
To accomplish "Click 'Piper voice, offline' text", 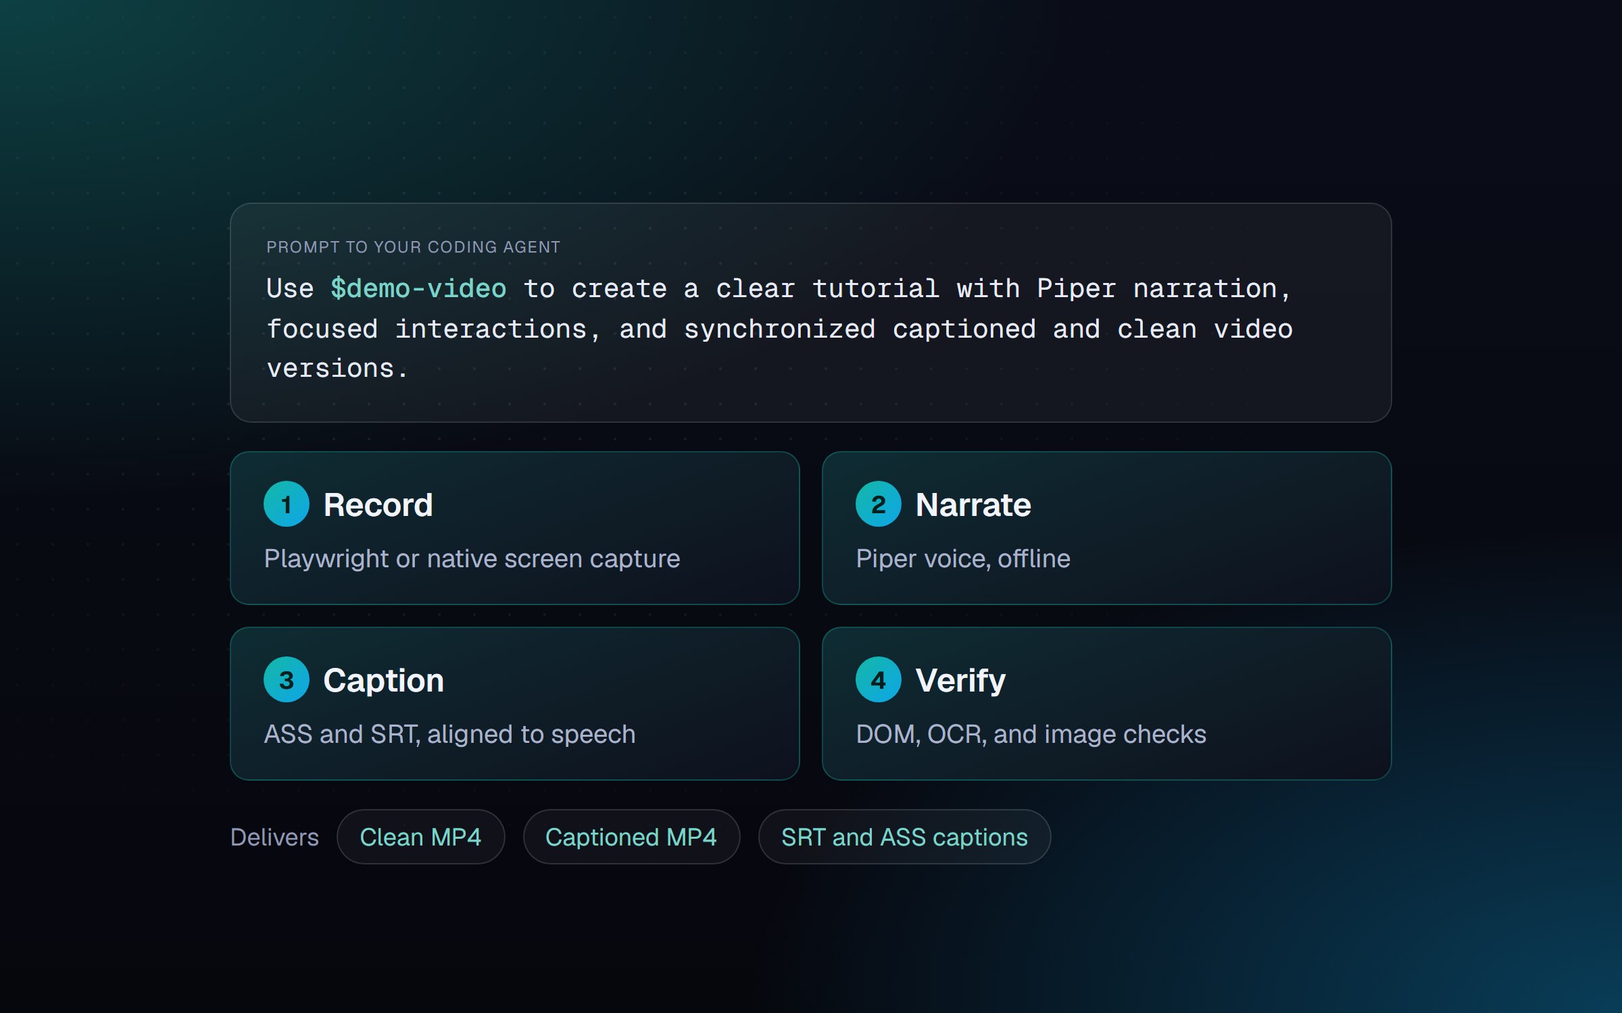I will (x=963, y=559).
